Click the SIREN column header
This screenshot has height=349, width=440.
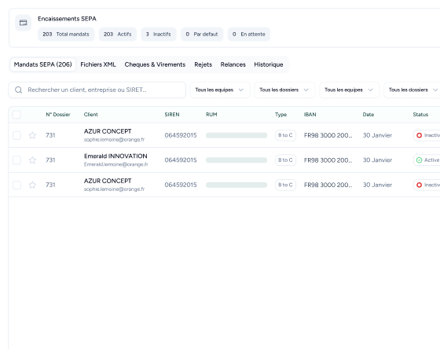pos(172,115)
